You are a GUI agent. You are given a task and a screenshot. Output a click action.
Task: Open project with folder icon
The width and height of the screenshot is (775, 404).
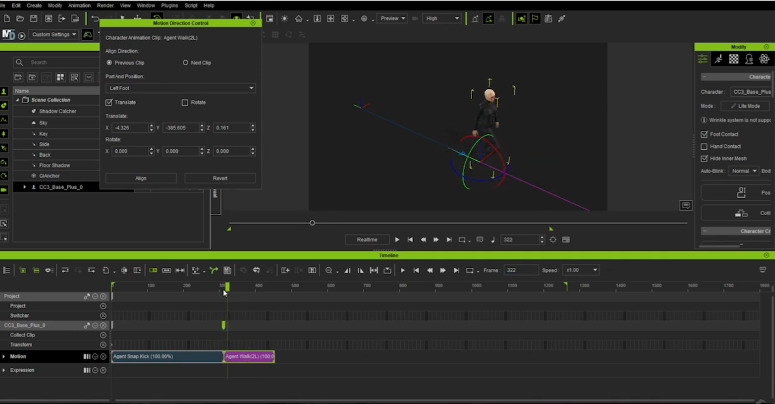(20, 18)
